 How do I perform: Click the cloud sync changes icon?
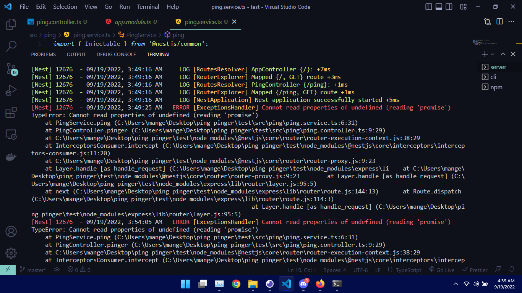tap(57, 270)
